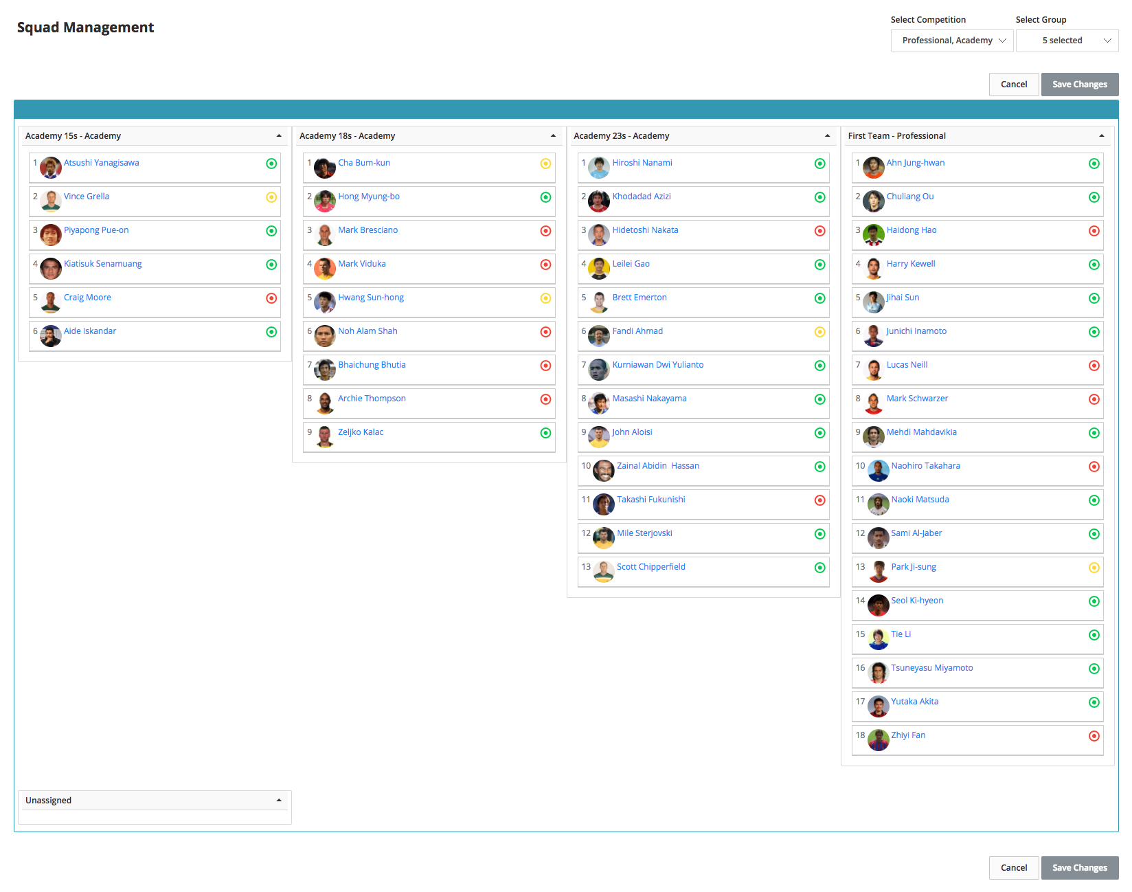Click Fandi Ahmad's yellow status icon
This screenshot has width=1132, height=892.
819,332
